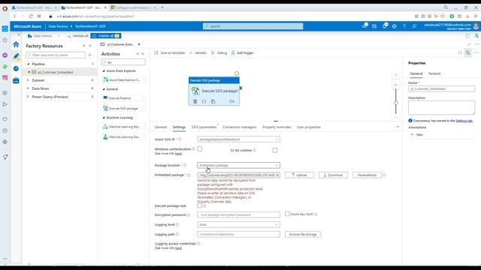481x270 pixels.
Task: Select the Author pencil icon in side rail
Action: (x=16, y=56)
